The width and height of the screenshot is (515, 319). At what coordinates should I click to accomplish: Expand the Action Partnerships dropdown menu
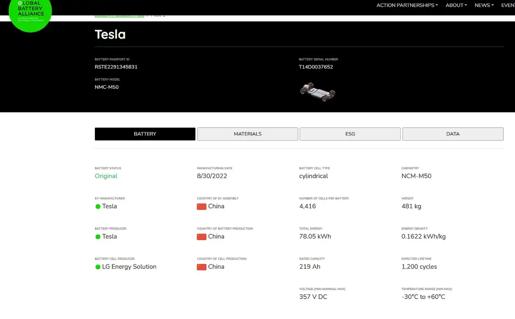(x=407, y=5)
